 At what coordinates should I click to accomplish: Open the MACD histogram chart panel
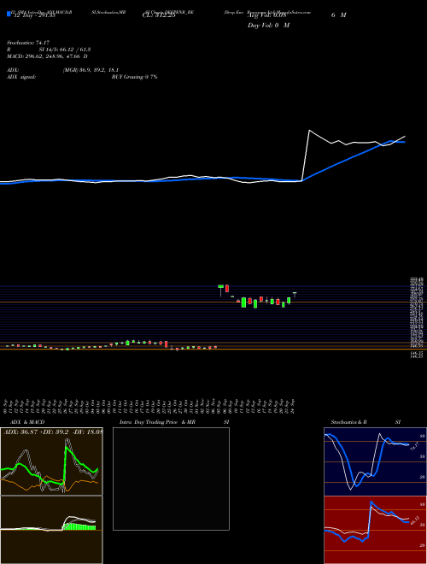click(x=51, y=530)
